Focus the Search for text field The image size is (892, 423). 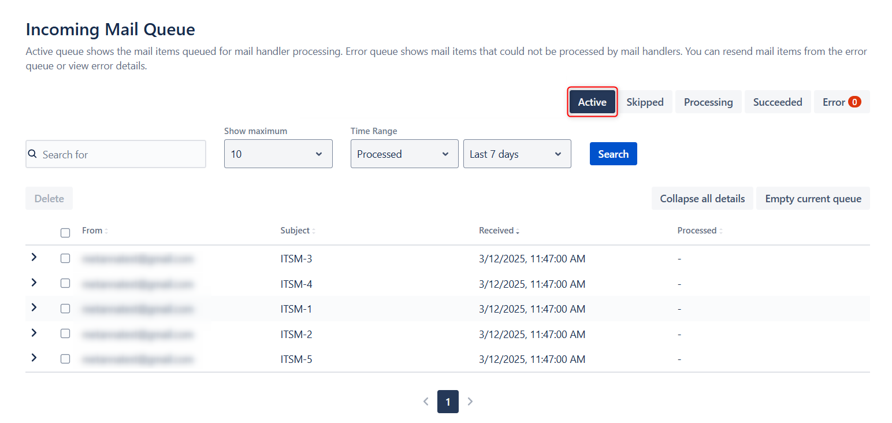coord(121,154)
